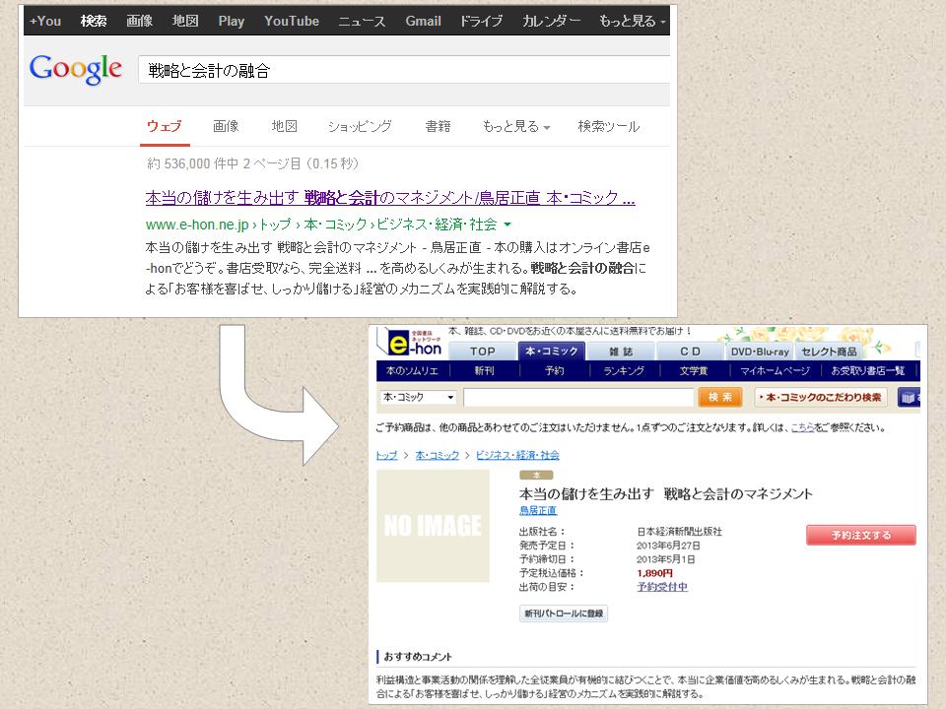Open the CD tab on e-hon
Viewport: 946px width, 709px height.
coord(692,352)
